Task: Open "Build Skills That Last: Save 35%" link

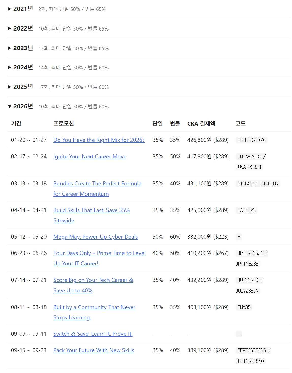Action: 91,210
